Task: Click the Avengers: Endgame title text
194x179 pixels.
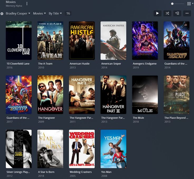Action: [x=145, y=64]
